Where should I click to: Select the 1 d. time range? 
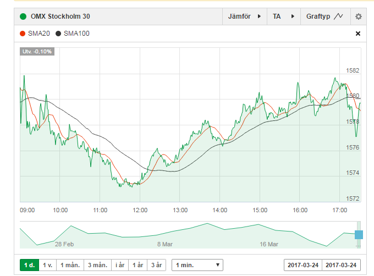29,265
